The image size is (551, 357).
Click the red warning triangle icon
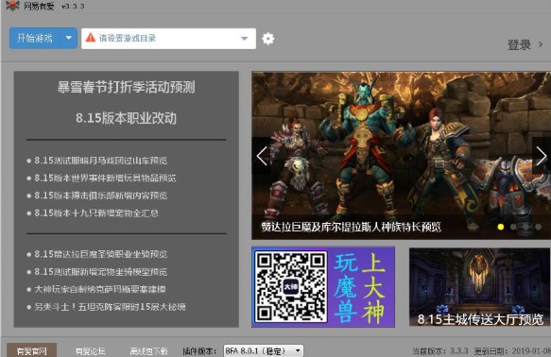point(91,38)
